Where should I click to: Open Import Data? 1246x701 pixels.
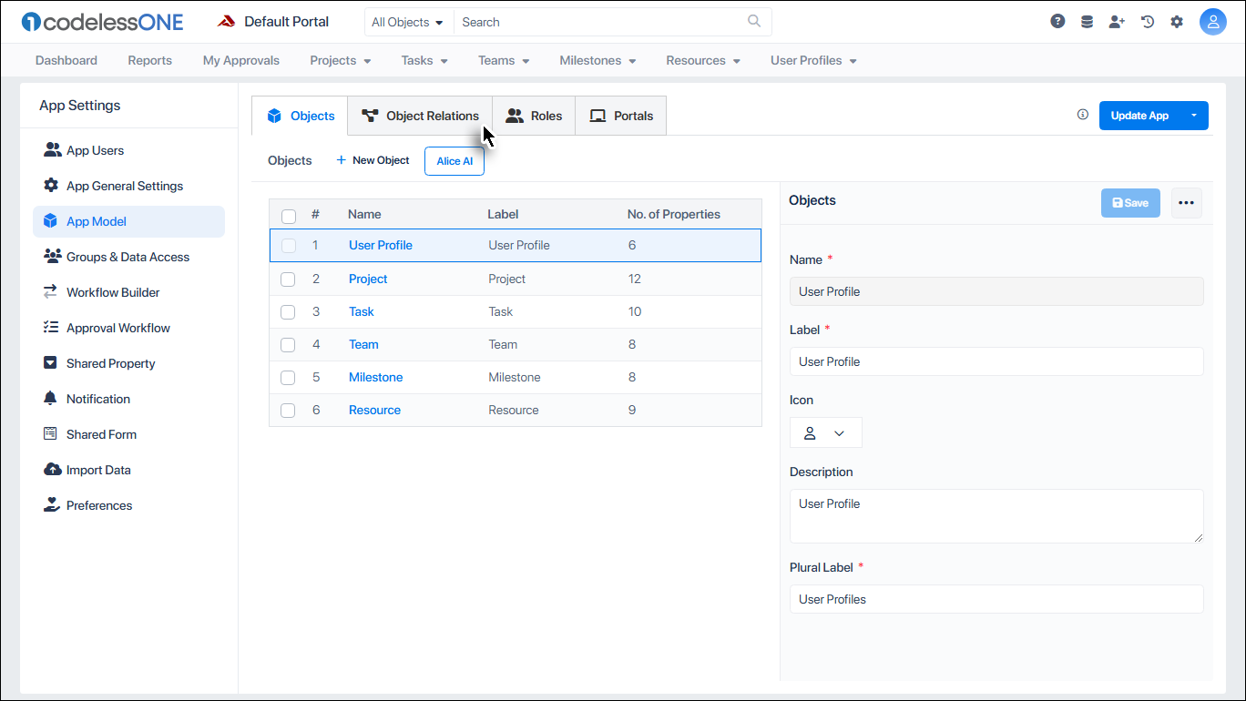point(128,470)
